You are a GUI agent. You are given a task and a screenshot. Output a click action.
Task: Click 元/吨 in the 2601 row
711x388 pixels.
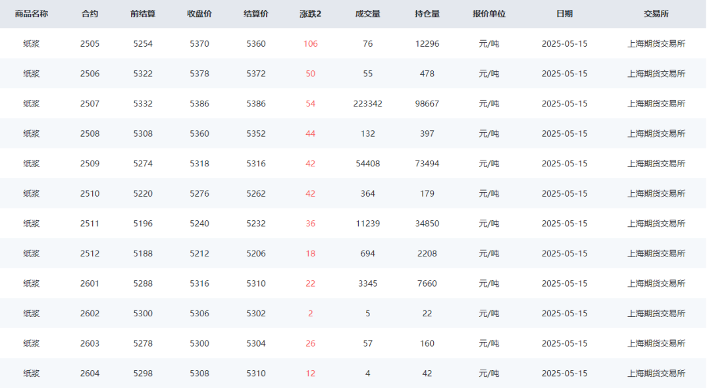(488, 283)
